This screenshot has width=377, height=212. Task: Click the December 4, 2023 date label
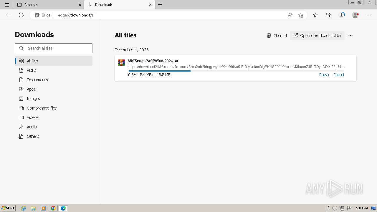tap(132, 50)
